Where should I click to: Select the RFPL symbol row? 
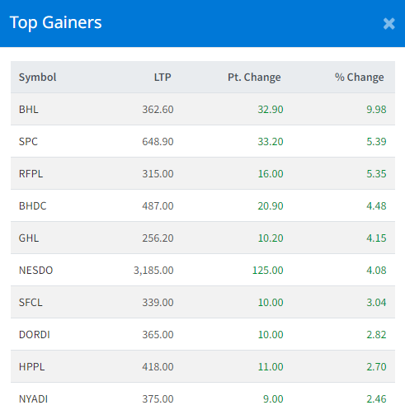[x=203, y=173]
